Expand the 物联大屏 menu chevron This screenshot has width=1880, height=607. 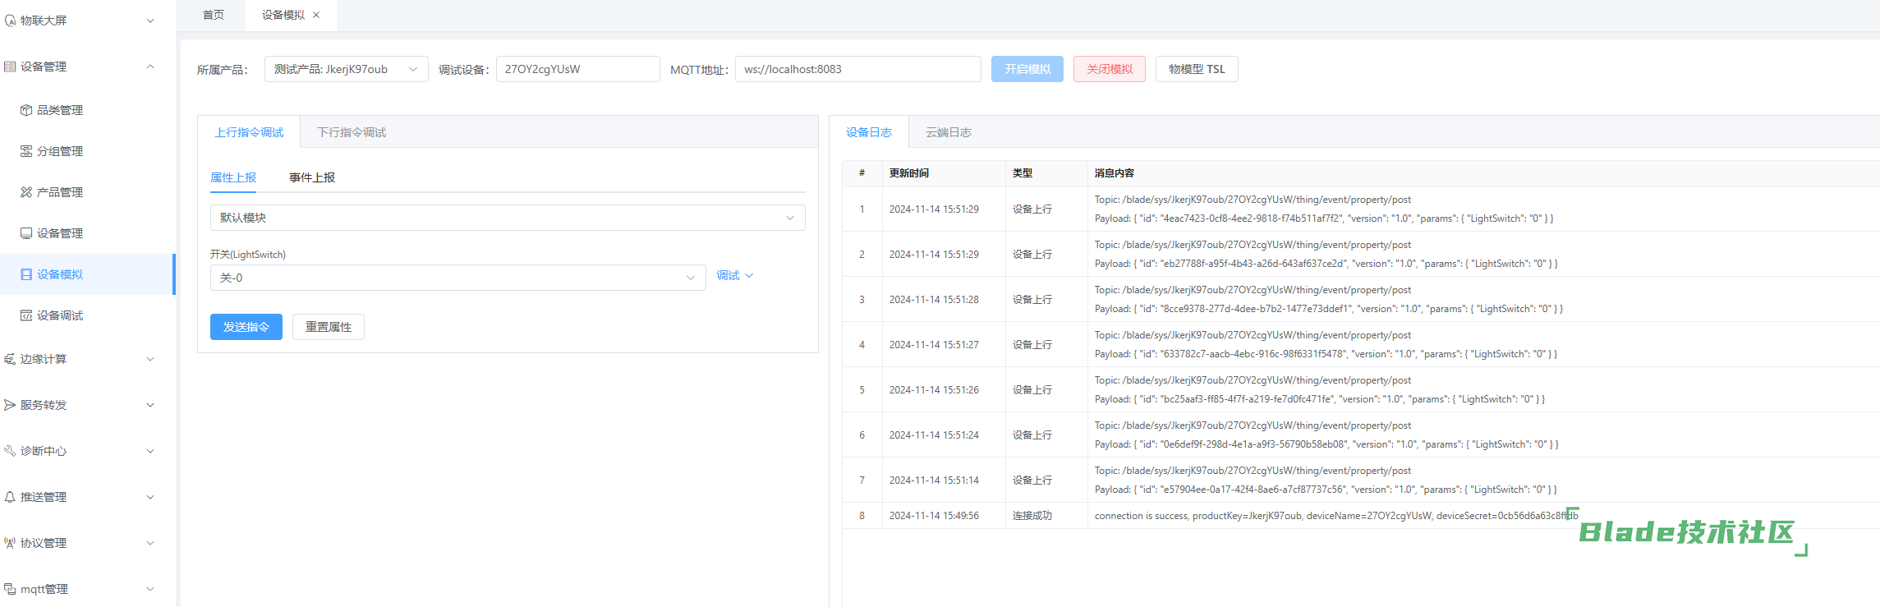150,21
